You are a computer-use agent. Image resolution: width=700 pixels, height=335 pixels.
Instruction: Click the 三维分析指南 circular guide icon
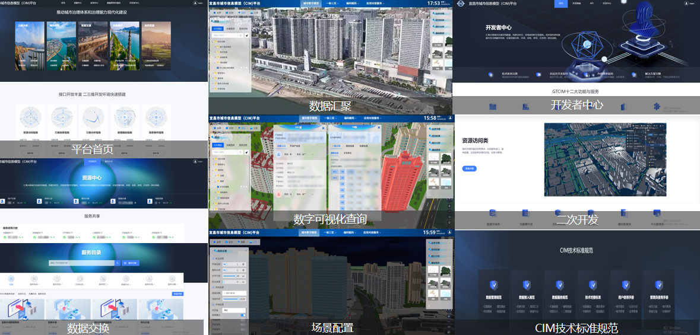point(93,117)
